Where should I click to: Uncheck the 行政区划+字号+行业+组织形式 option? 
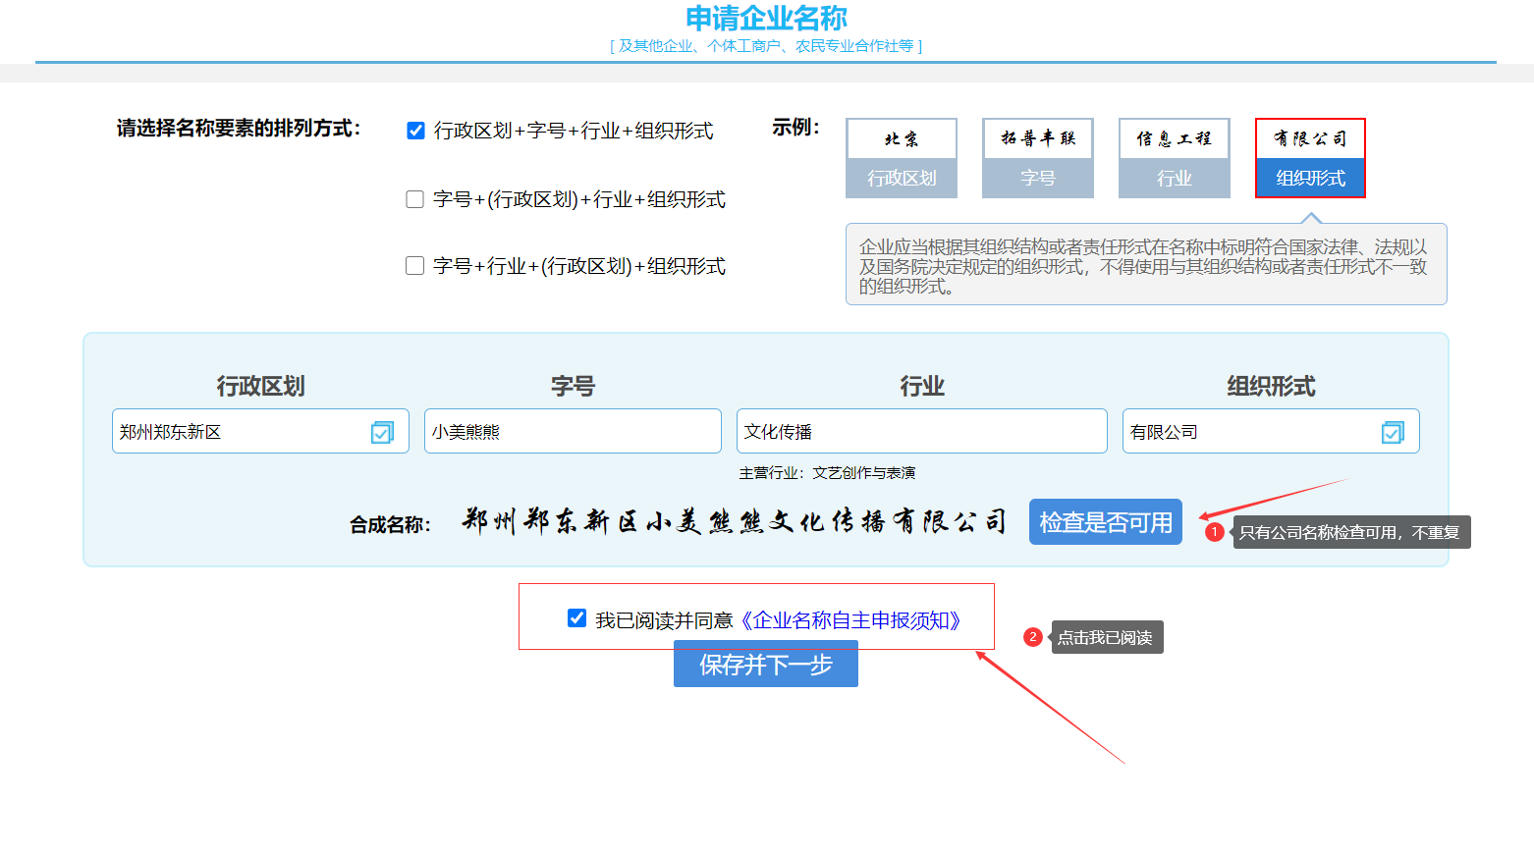click(414, 130)
